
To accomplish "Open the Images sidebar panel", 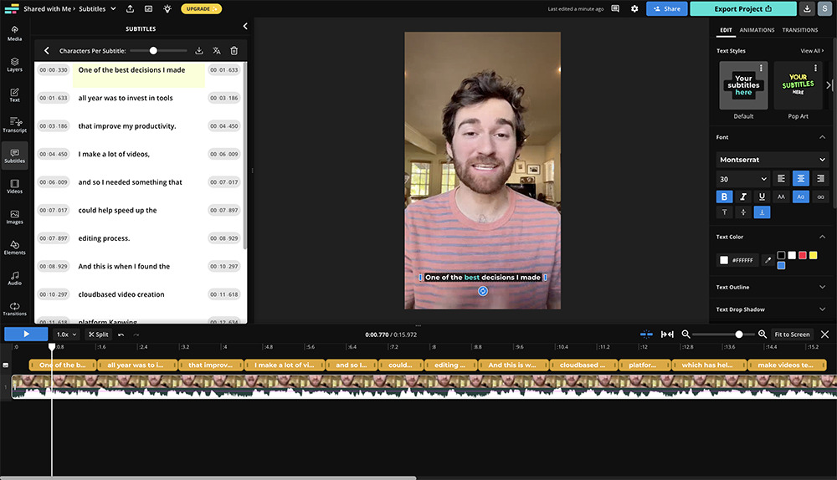I will [x=14, y=217].
